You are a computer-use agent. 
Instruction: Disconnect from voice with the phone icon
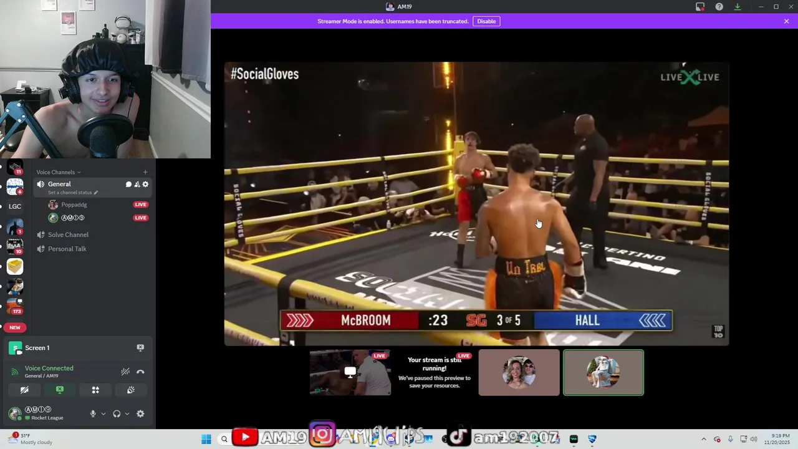(140, 372)
